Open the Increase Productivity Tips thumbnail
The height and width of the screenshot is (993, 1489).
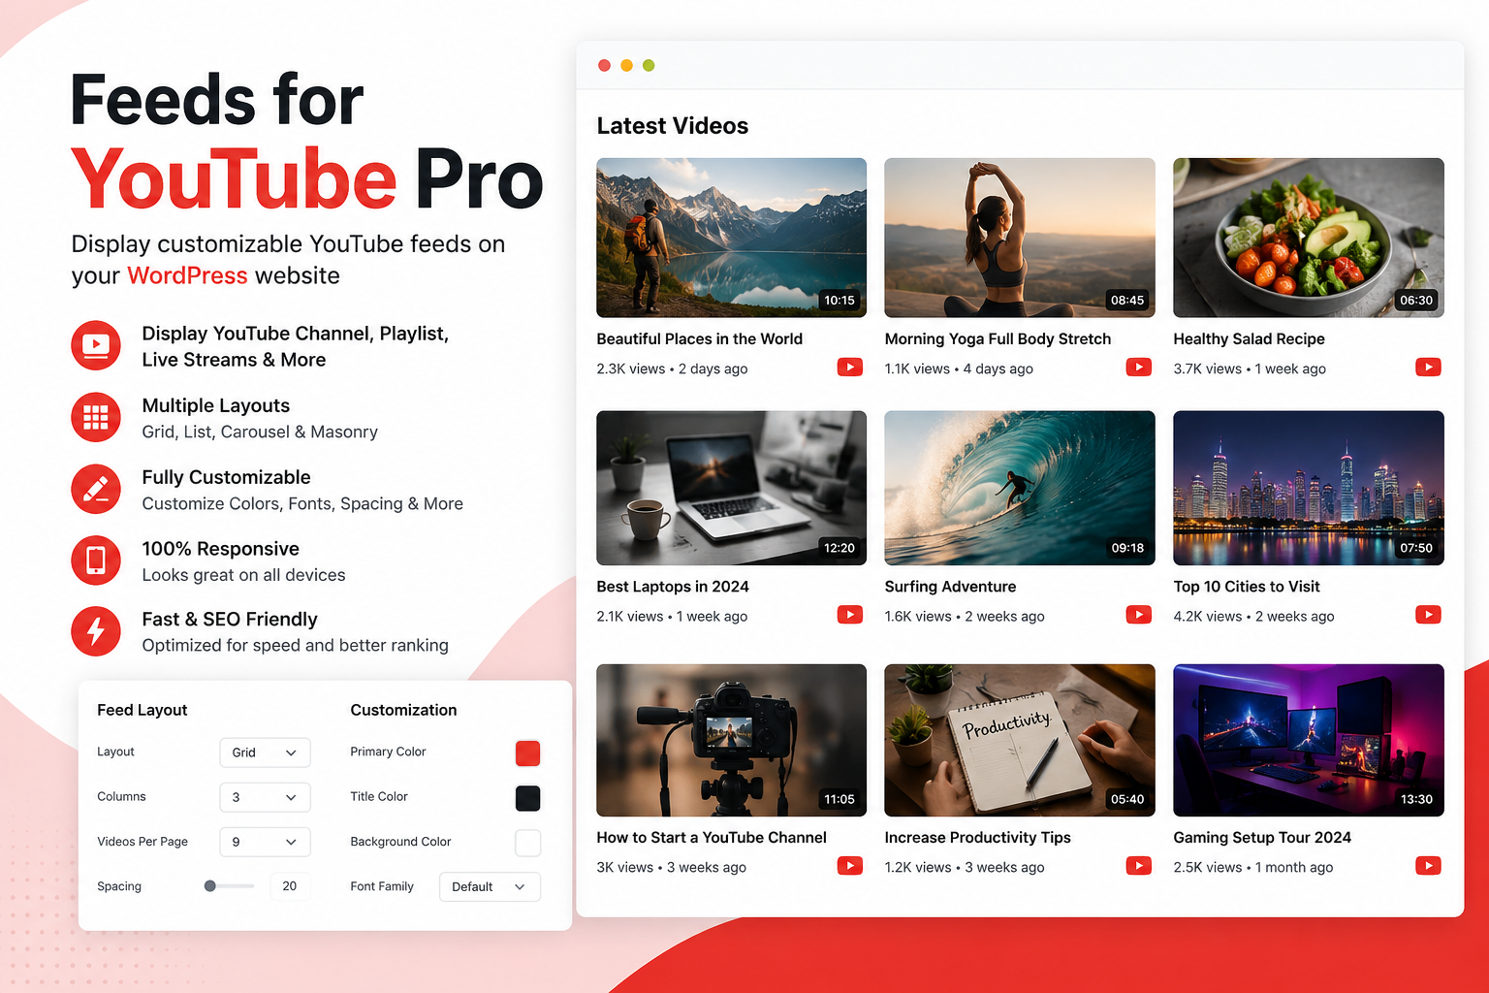[x=1020, y=740]
